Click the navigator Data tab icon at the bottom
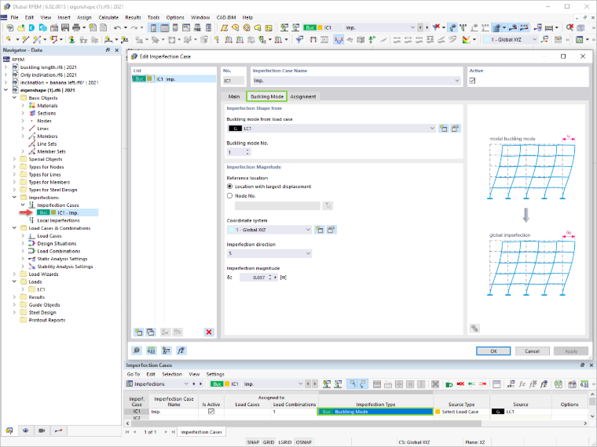The image size is (597, 447). click(9, 431)
